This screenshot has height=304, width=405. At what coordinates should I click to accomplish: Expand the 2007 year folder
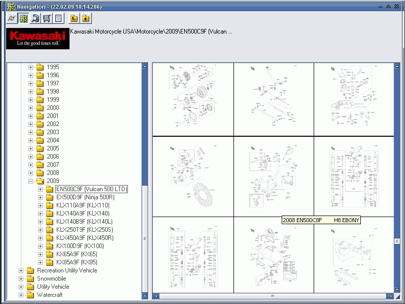click(30, 165)
